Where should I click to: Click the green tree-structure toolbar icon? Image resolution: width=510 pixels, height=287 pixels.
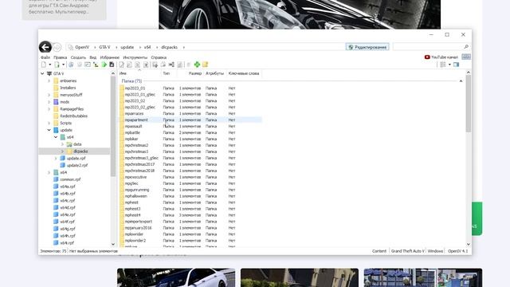tap(96, 65)
